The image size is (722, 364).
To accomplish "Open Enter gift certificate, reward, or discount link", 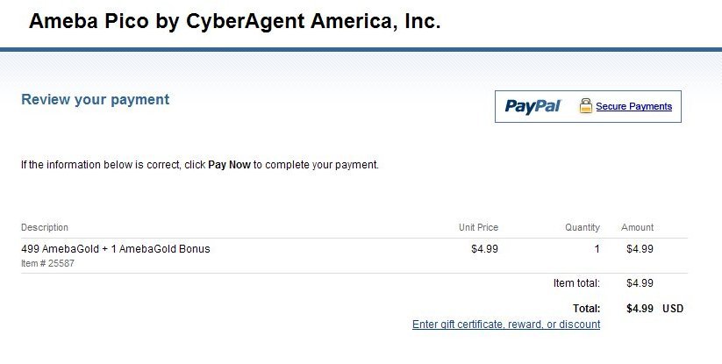I will pyautogui.click(x=506, y=325).
